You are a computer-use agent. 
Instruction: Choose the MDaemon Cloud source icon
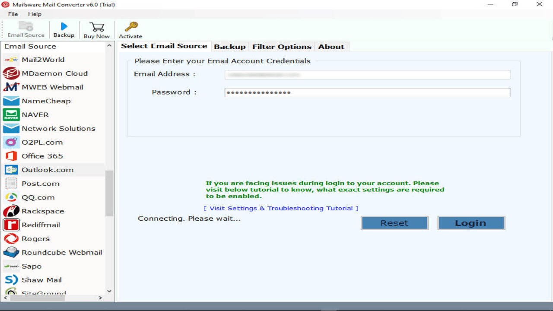(x=11, y=73)
